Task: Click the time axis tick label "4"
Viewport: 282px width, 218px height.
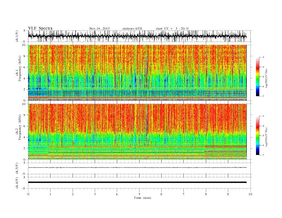Action: click(x=117, y=194)
